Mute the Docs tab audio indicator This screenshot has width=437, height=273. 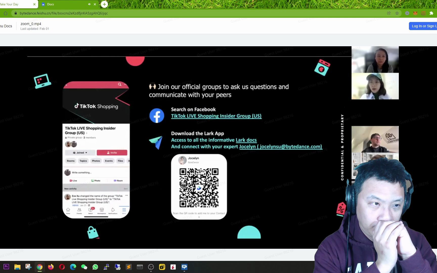(89, 4)
